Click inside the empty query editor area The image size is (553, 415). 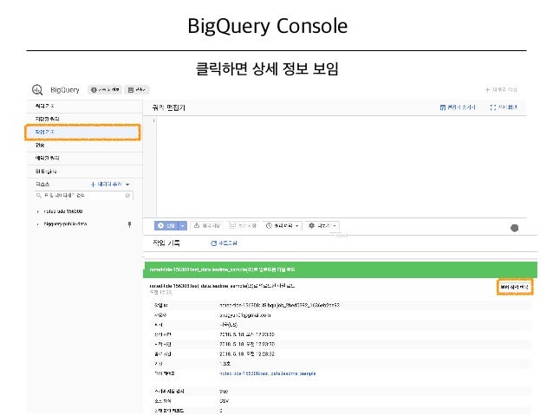pos(342,166)
